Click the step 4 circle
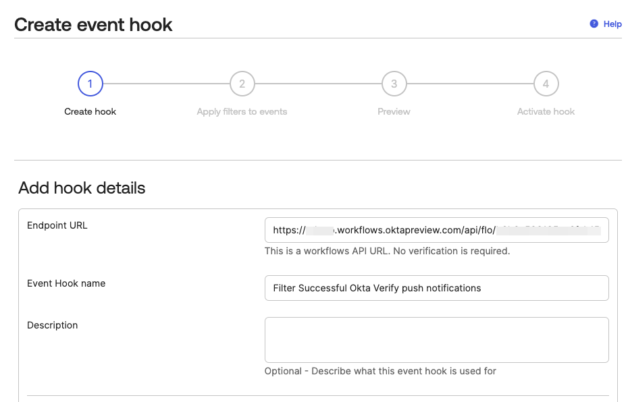The width and height of the screenshot is (628, 402). pos(546,84)
